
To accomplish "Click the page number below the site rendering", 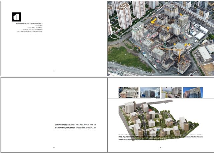I will (x=160, y=147).
